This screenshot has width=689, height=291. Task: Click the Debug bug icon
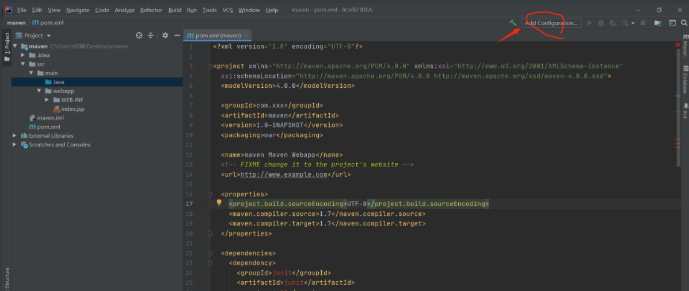coord(601,23)
